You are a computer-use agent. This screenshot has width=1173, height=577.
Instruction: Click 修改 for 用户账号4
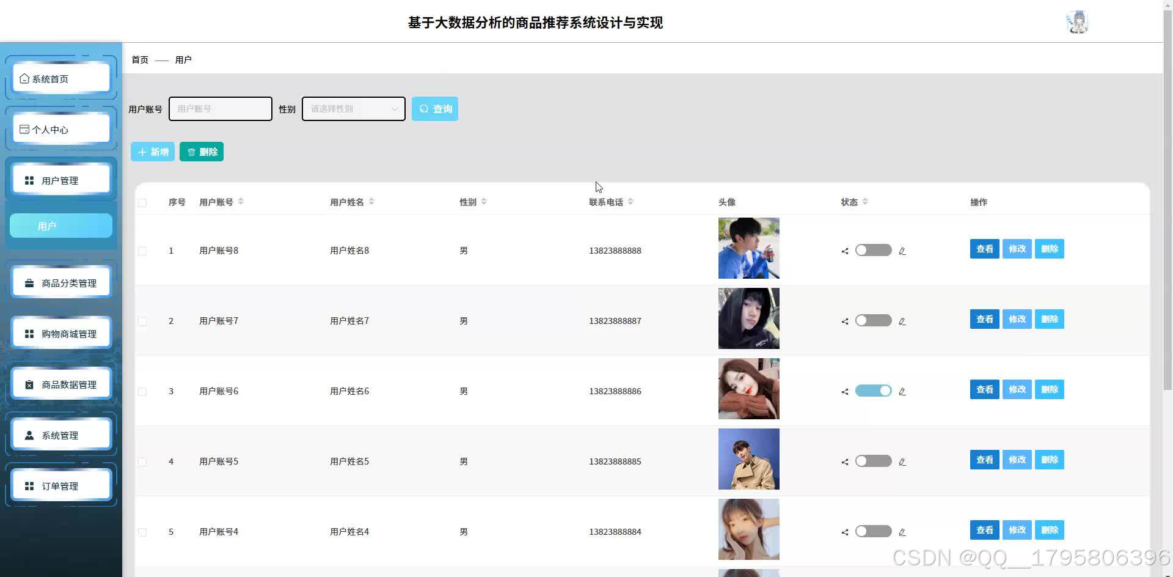(1017, 530)
